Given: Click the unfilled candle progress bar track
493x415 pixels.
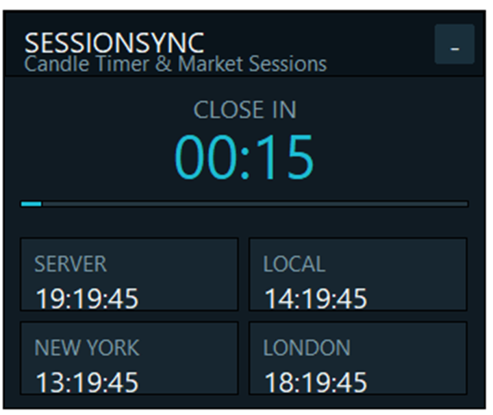Looking at the screenshot, I should (x=255, y=204).
